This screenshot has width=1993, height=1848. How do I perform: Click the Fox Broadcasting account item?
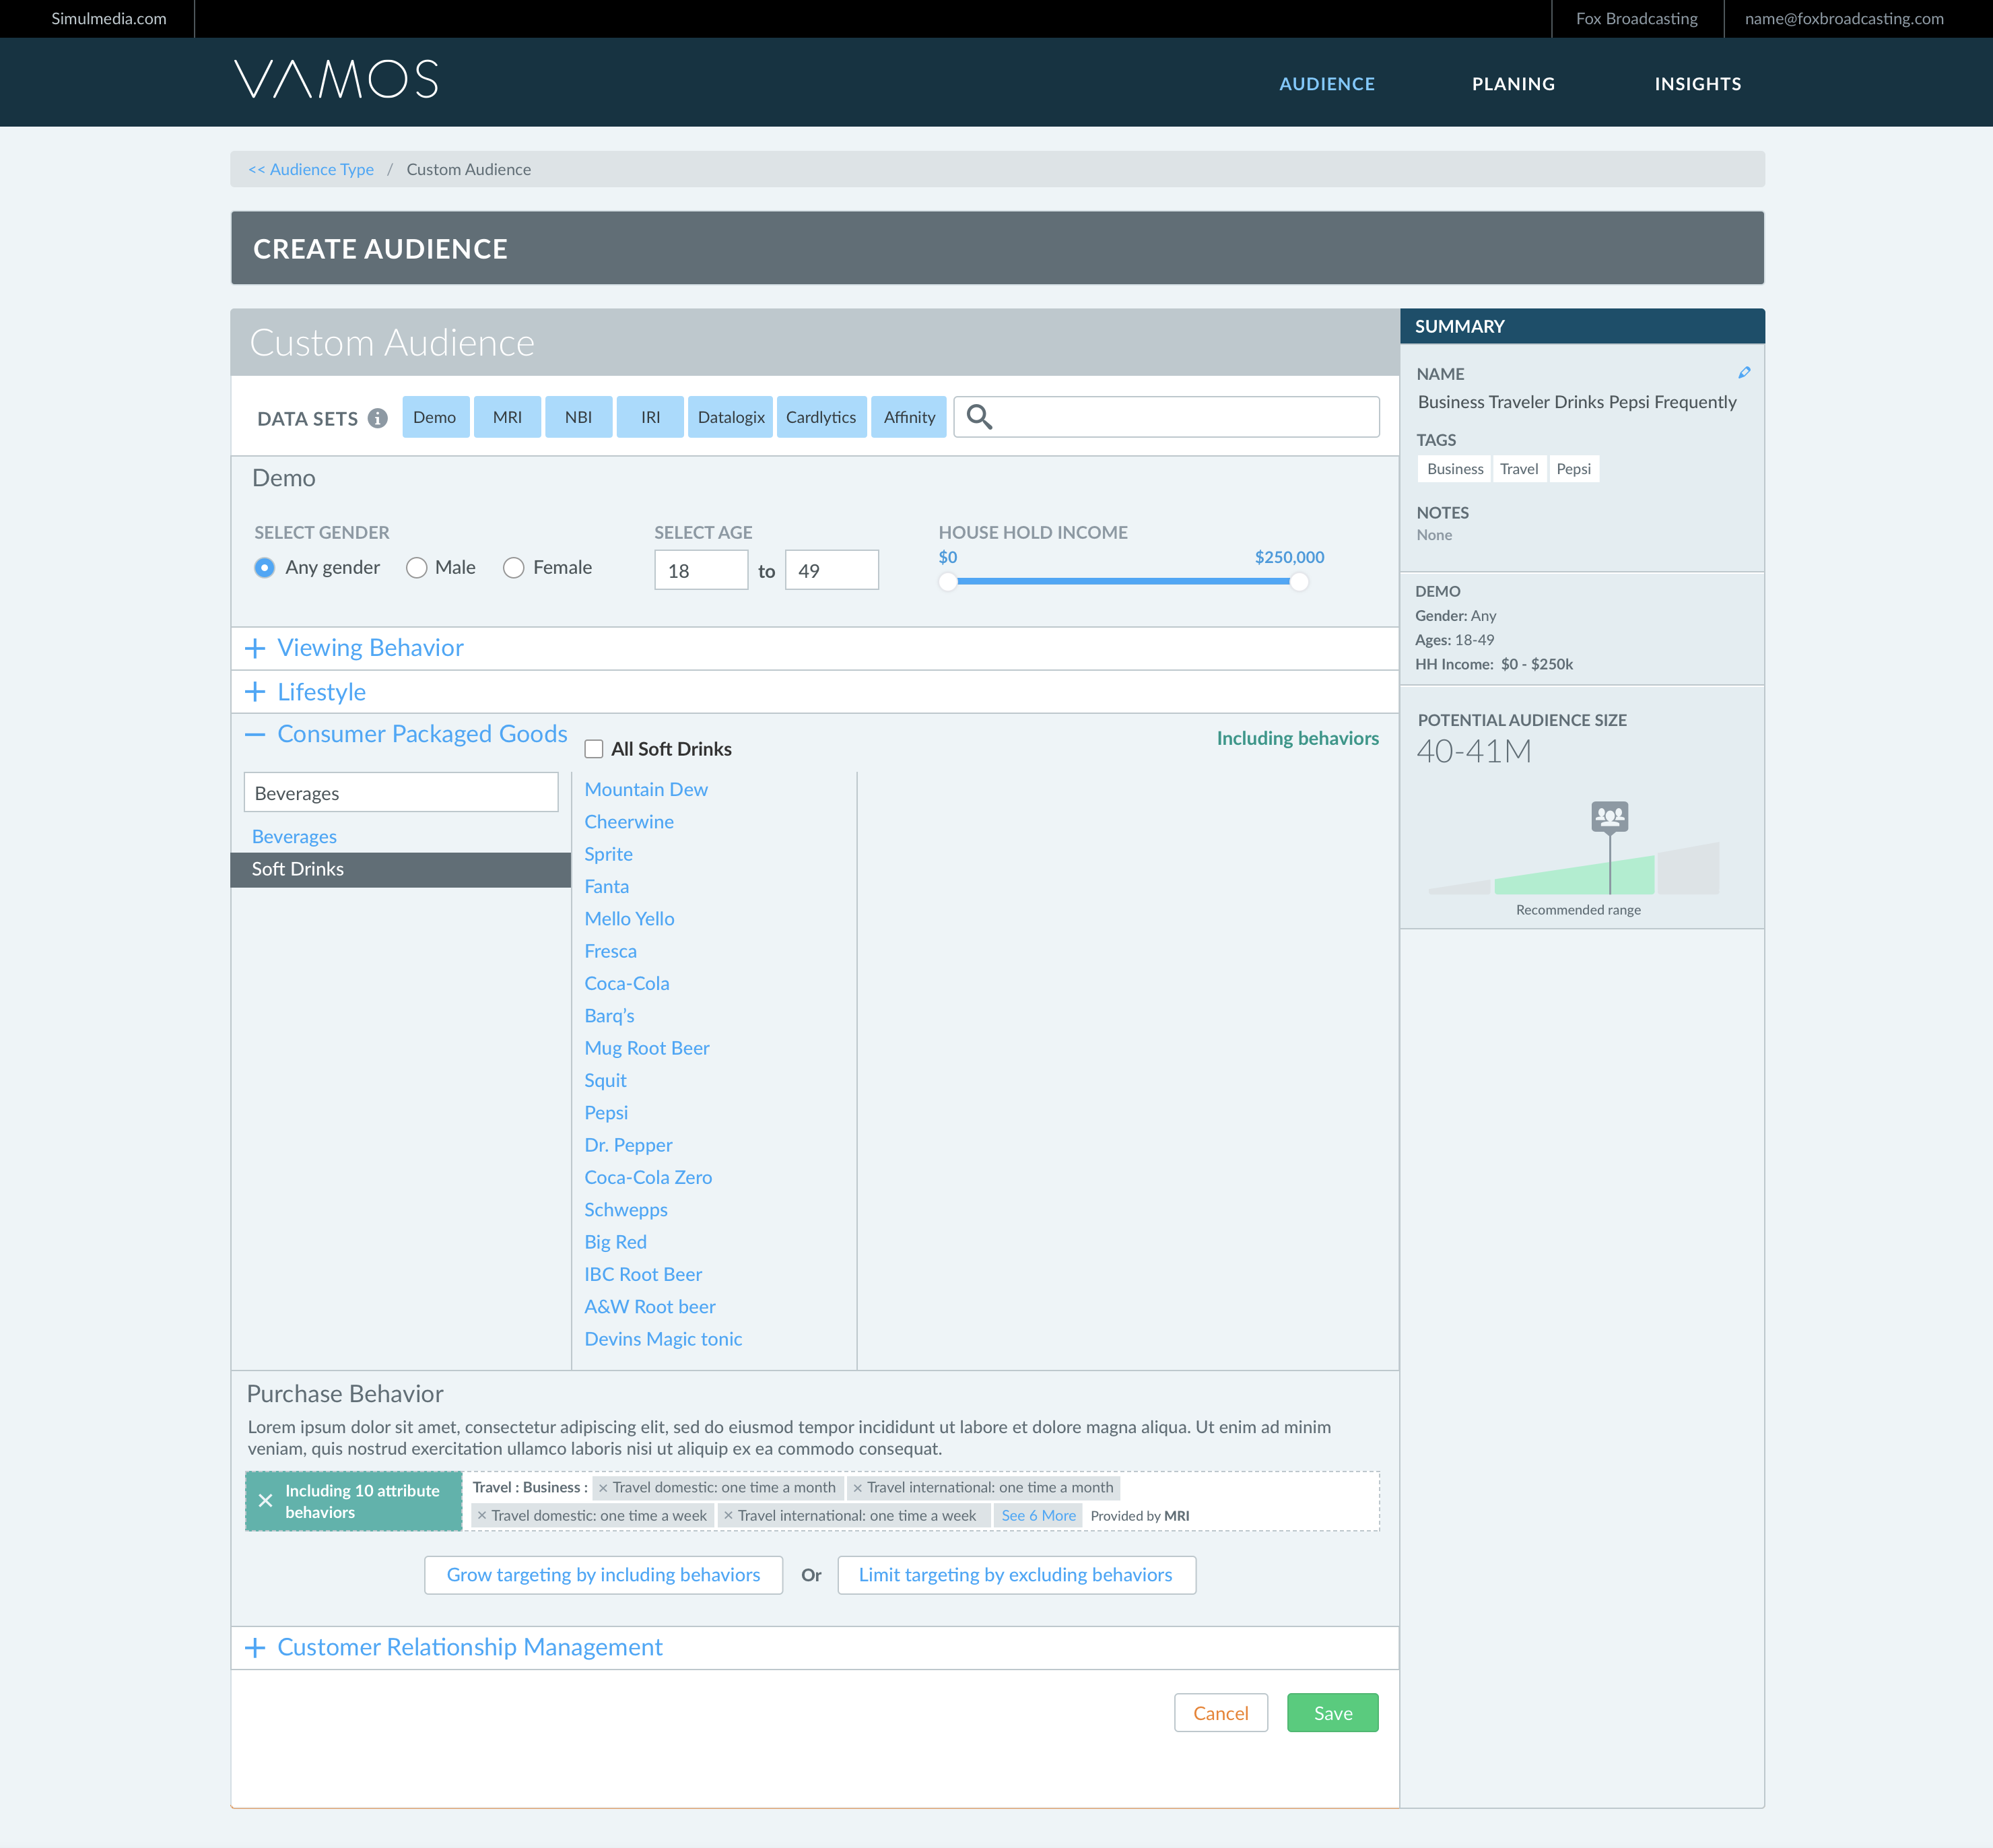(x=1636, y=18)
